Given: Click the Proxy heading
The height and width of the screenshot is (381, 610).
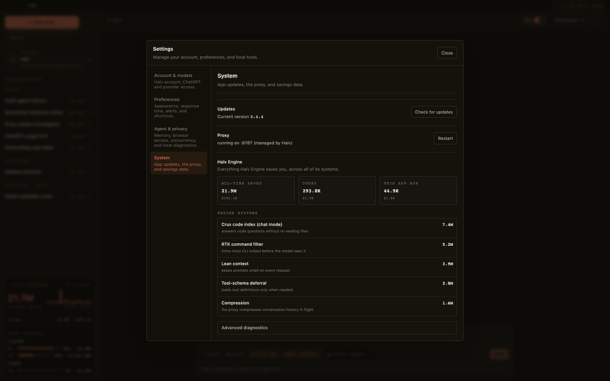Looking at the screenshot, I should pos(223,135).
